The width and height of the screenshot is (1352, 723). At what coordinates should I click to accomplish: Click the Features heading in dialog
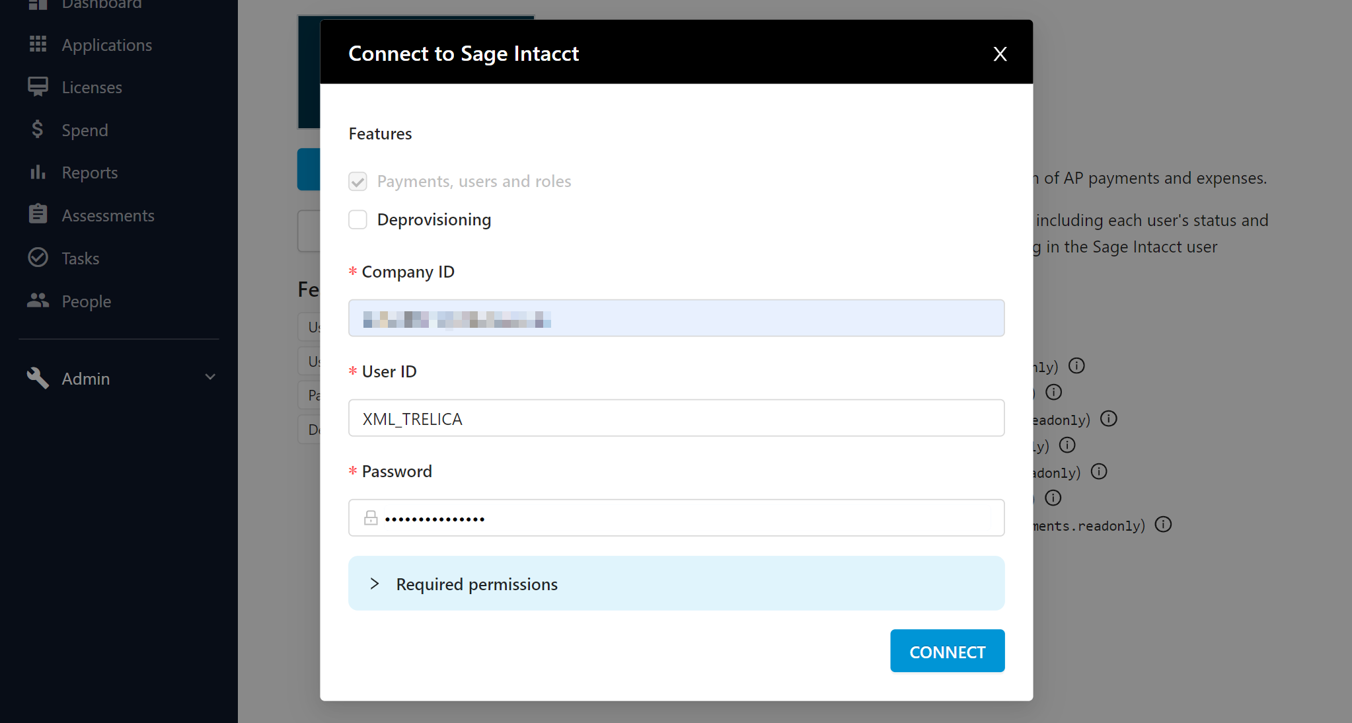point(380,133)
